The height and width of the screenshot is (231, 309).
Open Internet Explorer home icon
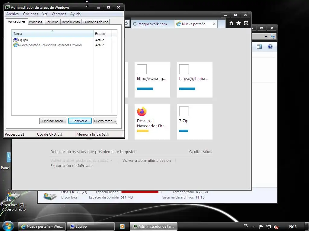(231, 23)
